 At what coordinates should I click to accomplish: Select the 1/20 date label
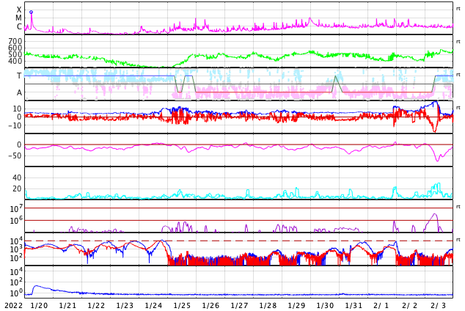pyautogui.click(x=39, y=306)
